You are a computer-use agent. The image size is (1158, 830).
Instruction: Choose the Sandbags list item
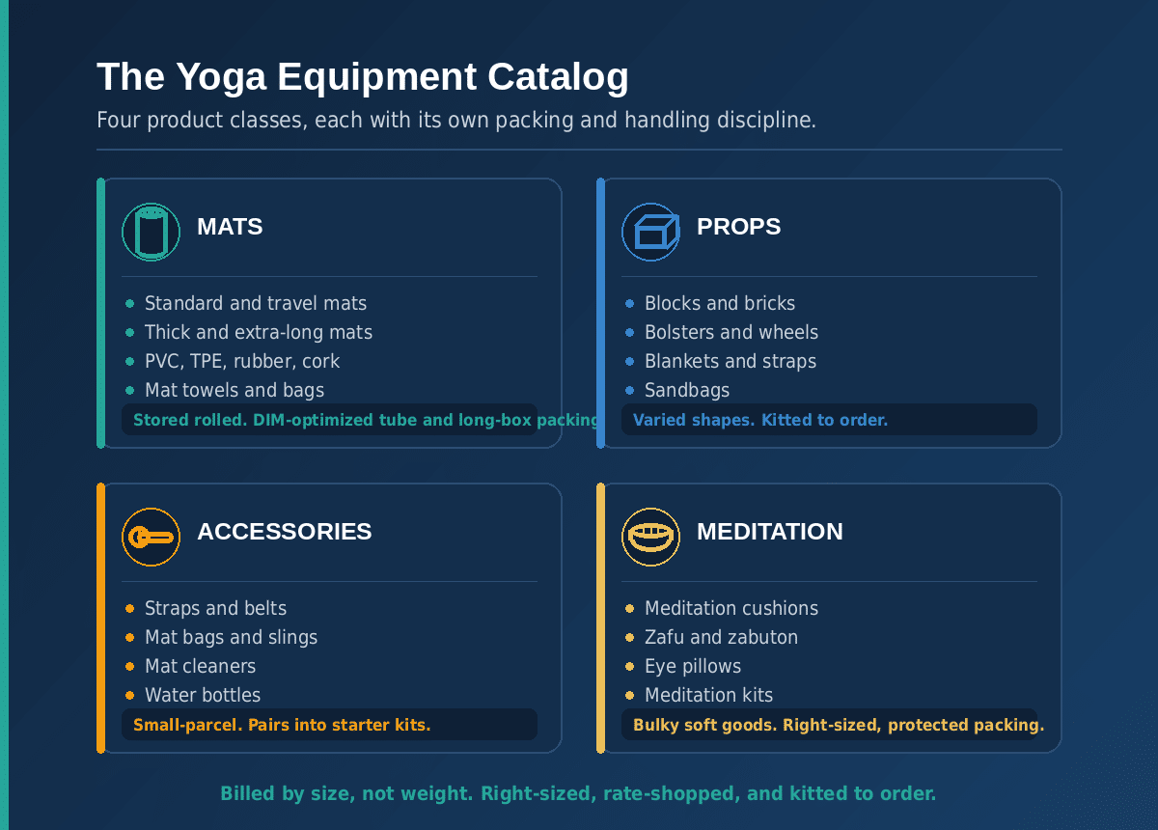coord(687,390)
